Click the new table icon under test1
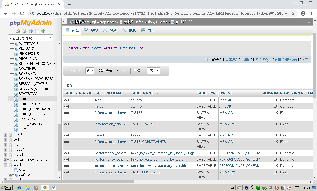Image resolution: width=317 pixels, height=191 pixels. [16, 170]
